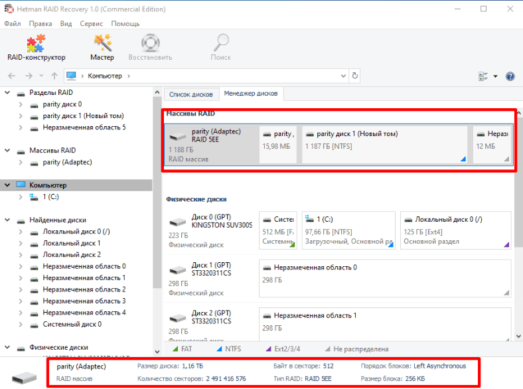The width and height of the screenshot is (523, 389).
Task: Select Локальный диск 1 in tree
Action: 72,243
